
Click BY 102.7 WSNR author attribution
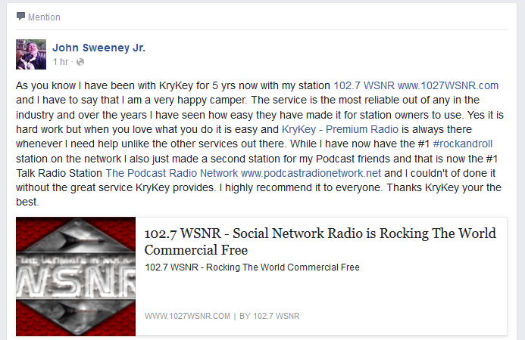[x=269, y=316]
